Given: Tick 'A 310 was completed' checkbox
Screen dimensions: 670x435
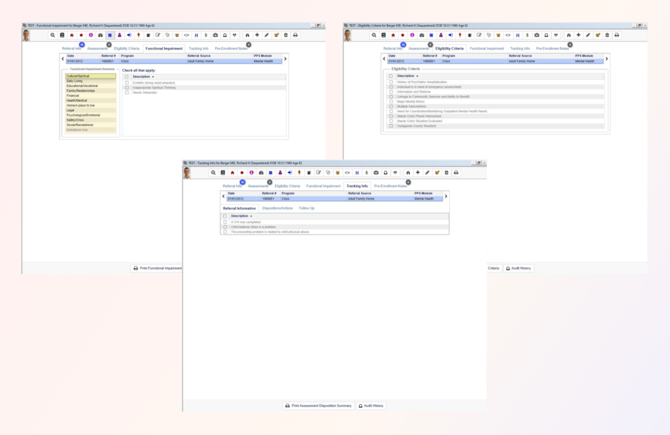Looking at the screenshot, I should [x=225, y=222].
